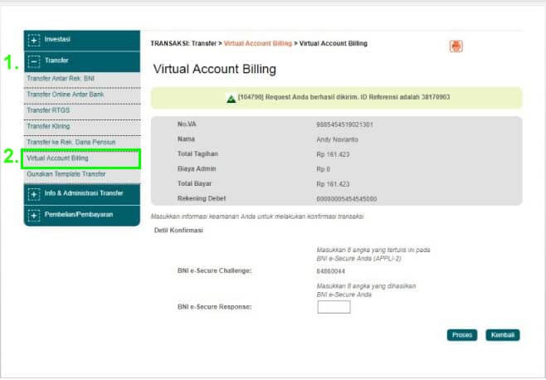Click the Pembelian/Pembayaran header label

[x=79, y=215]
